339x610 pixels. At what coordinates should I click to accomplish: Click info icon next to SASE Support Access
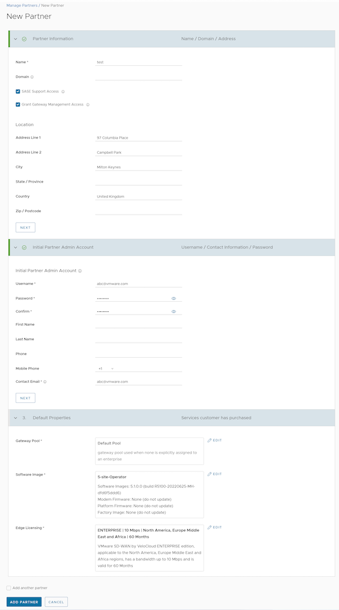(63, 92)
